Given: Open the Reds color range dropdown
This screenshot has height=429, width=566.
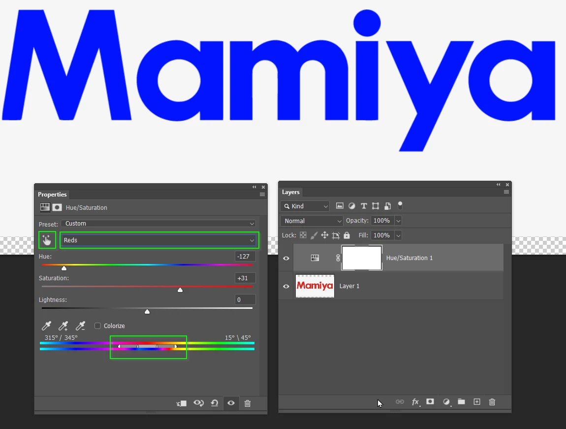Looking at the screenshot, I should [159, 240].
